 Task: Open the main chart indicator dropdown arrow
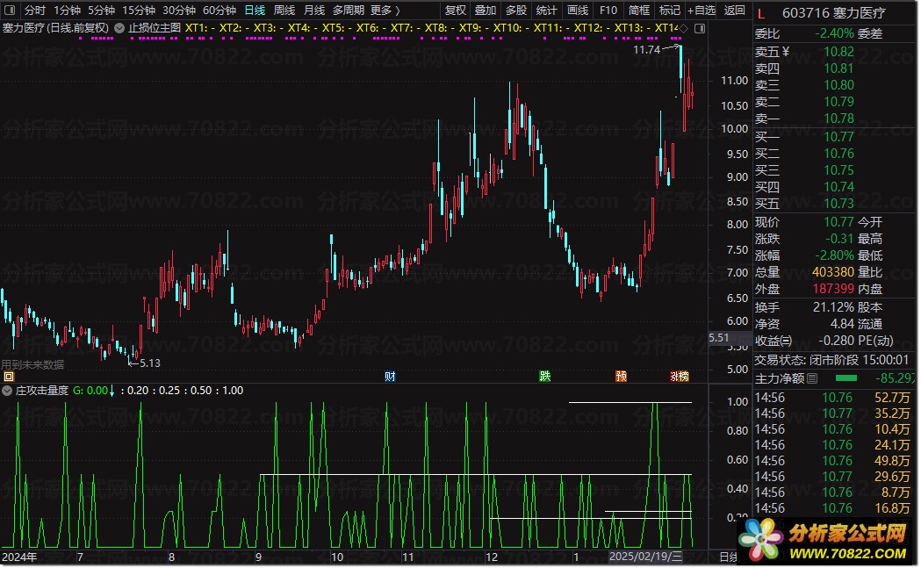(x=119, y=28)
